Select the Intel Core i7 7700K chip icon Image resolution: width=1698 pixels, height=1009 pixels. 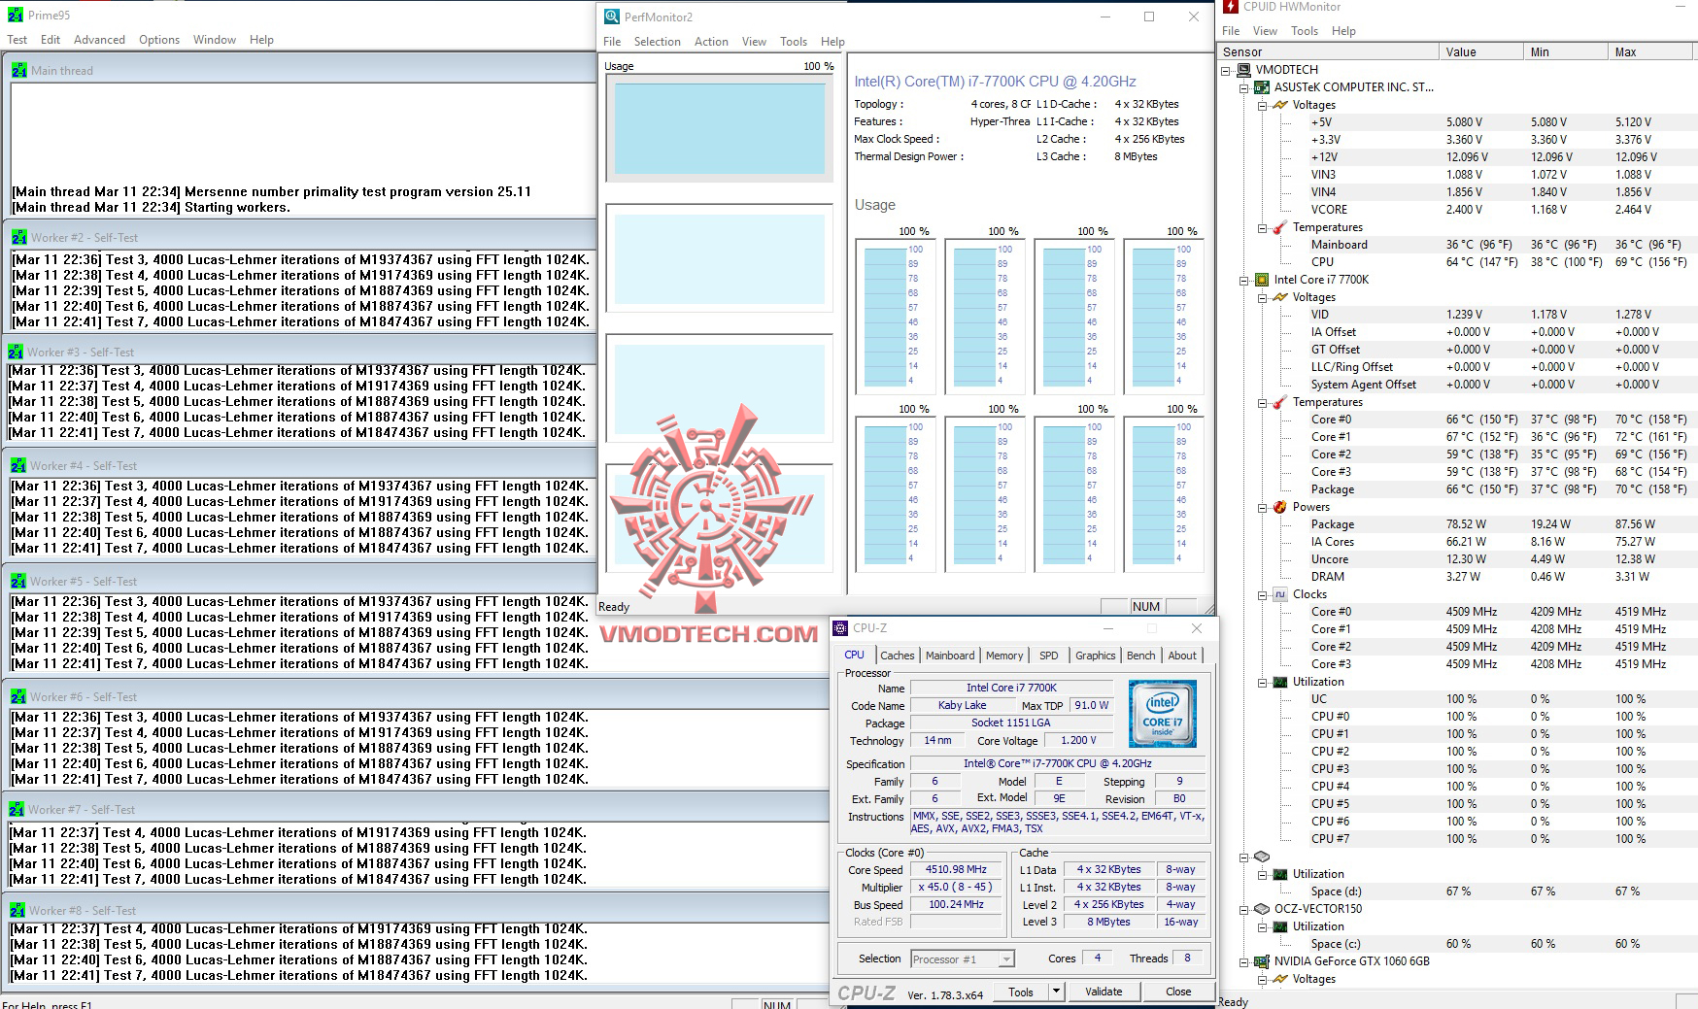pos(1262,280)
